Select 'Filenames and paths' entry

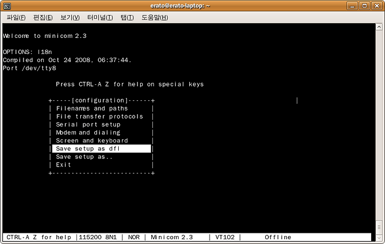[x=92, y=108]
